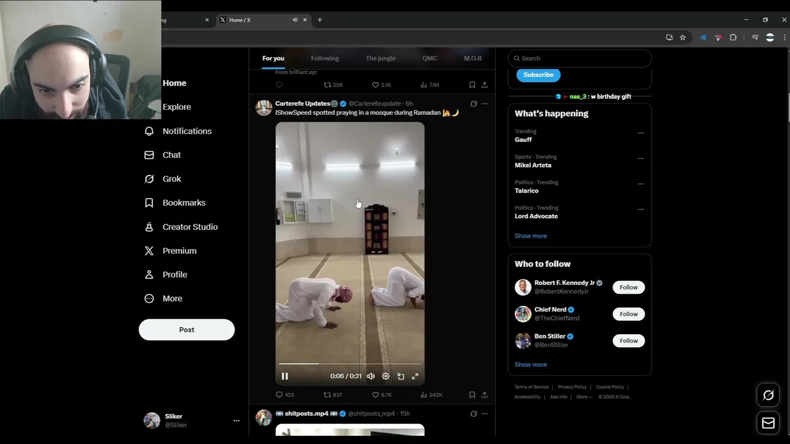Open account menu next to Sliker
This screenshot has height=444, width=790.
(x=236, y=421)
